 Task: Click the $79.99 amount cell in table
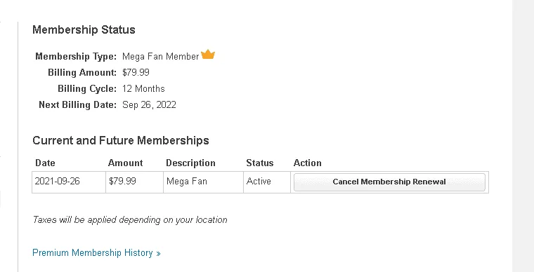click(x=134, y=182)
